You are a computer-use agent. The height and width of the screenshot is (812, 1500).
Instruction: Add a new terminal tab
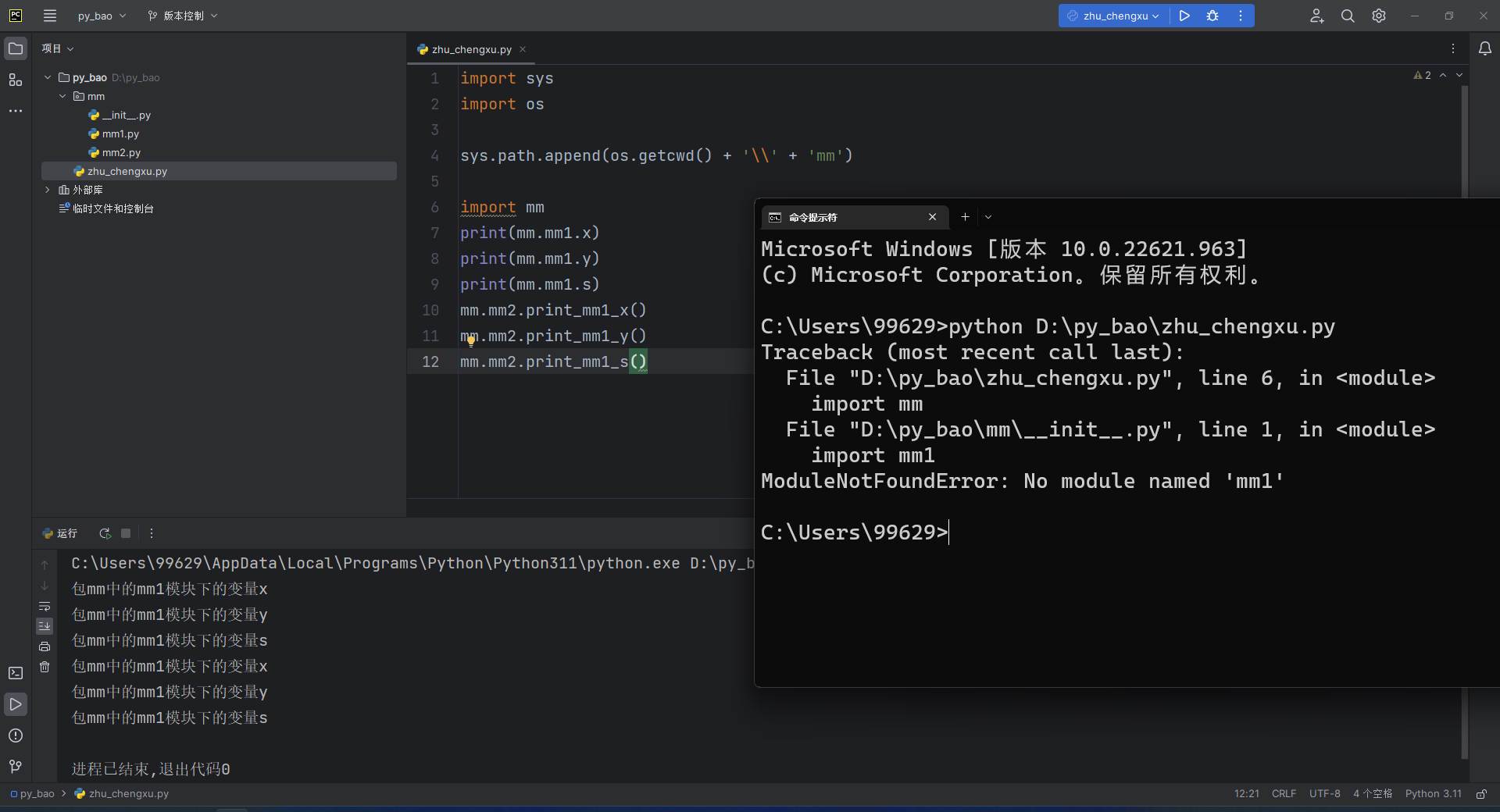(965, 217)
